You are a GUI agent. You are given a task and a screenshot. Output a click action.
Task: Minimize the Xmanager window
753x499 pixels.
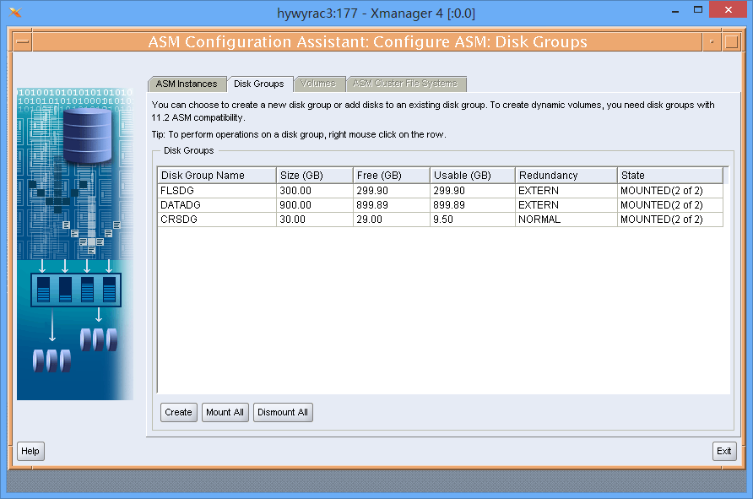point(675,10)
